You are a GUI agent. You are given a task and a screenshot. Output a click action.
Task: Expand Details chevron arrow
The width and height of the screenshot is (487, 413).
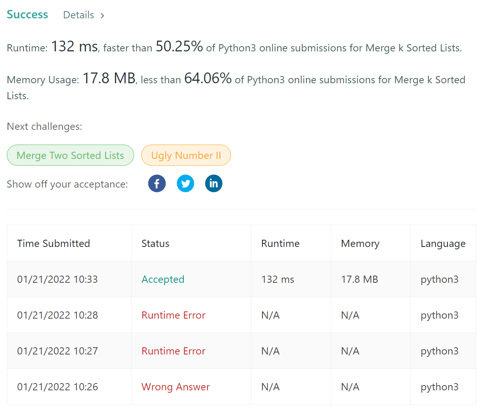click(103, 16)
